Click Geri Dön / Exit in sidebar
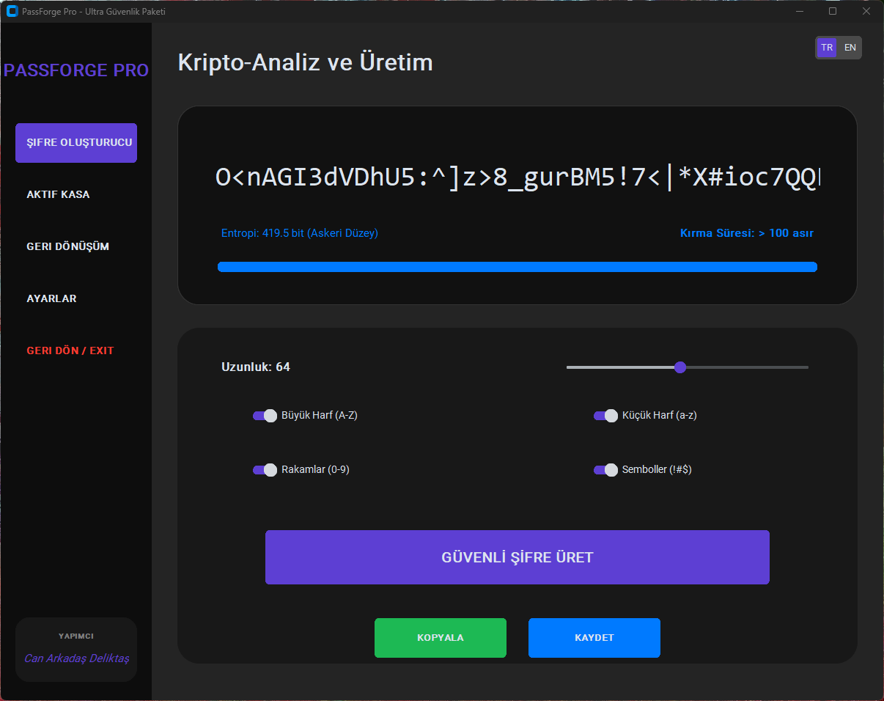This screenshot has height=701, width=884. (x=70, y=350)
